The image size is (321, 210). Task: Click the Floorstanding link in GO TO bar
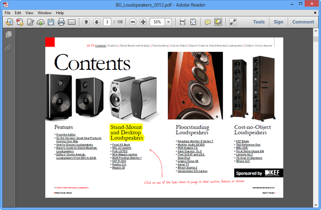(x=160, y=46)
